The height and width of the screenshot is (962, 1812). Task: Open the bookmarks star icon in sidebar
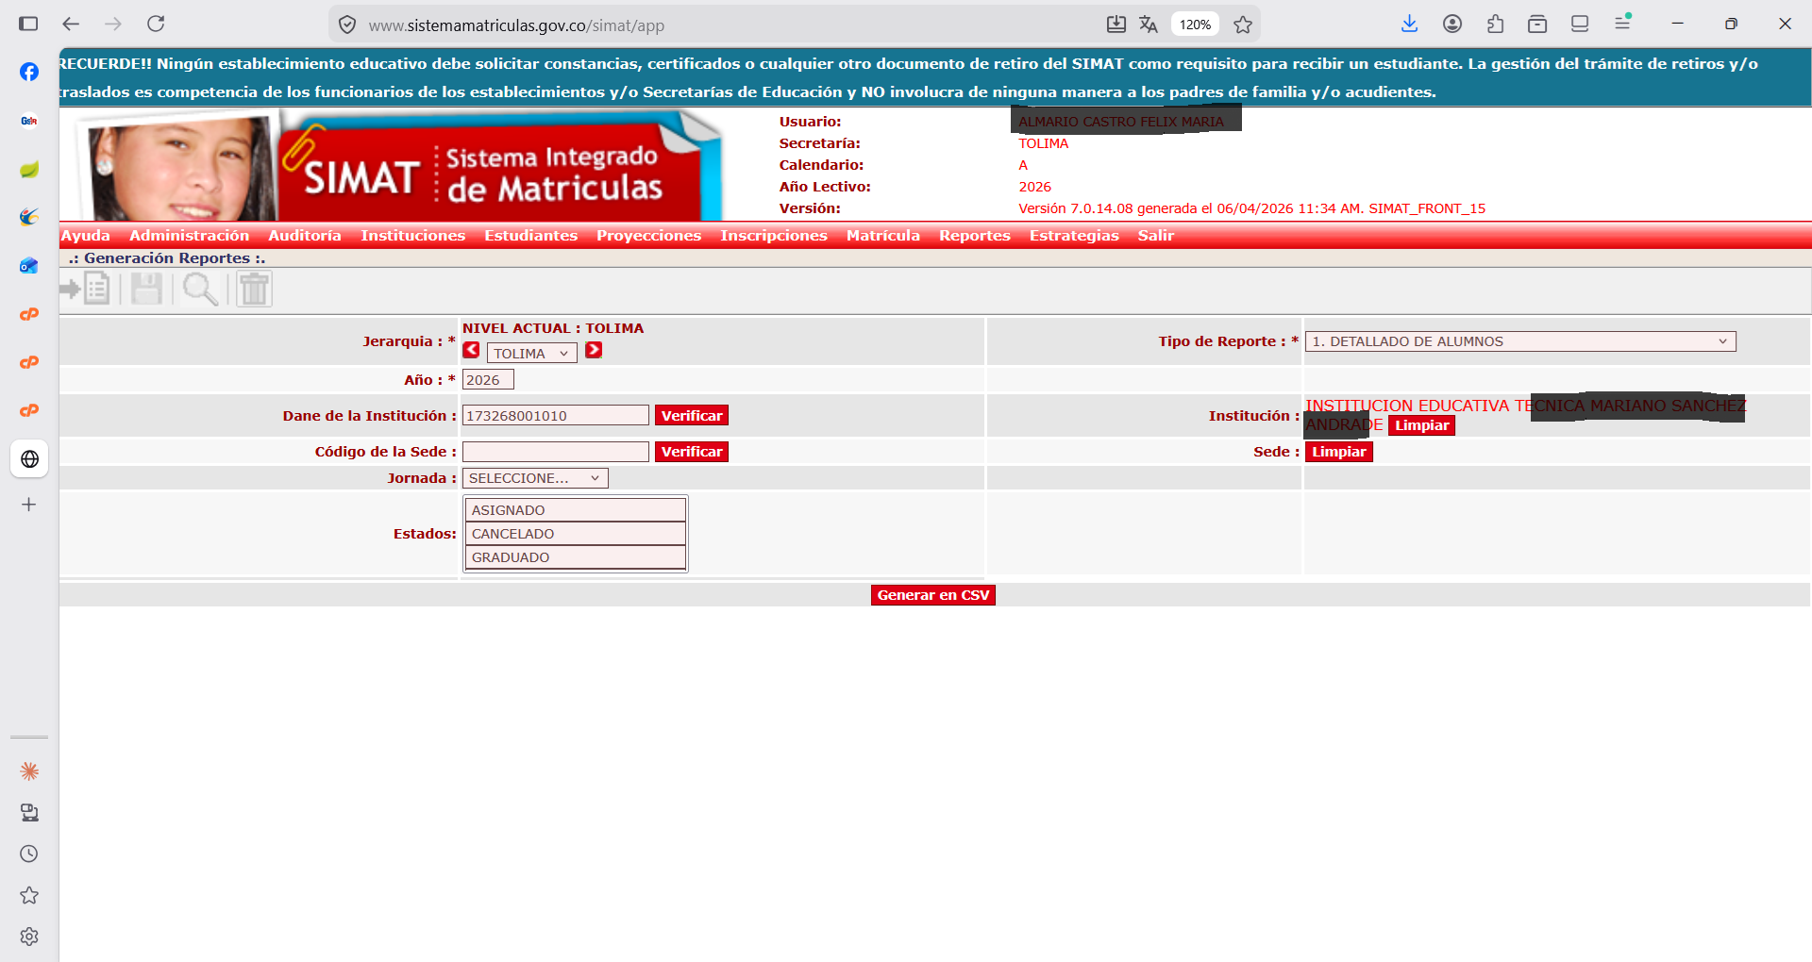tap(29, 895)
